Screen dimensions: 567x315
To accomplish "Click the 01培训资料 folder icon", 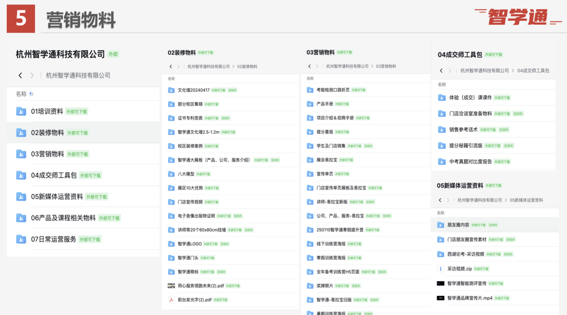I will coord(21,111).
